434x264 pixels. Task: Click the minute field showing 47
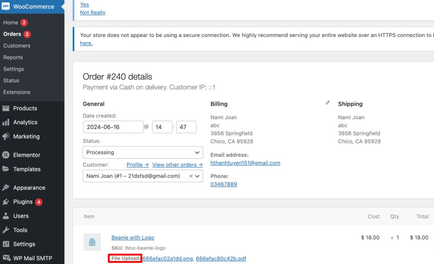[186, 127]
